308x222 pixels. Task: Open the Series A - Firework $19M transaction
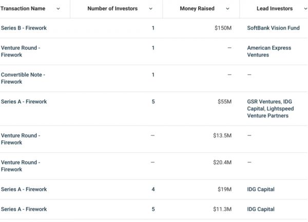coord(24,190)
